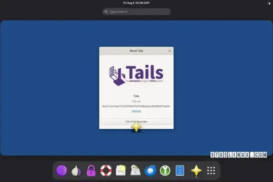
Task: Open the system menu in the top bar
Action: pos(269,3)
